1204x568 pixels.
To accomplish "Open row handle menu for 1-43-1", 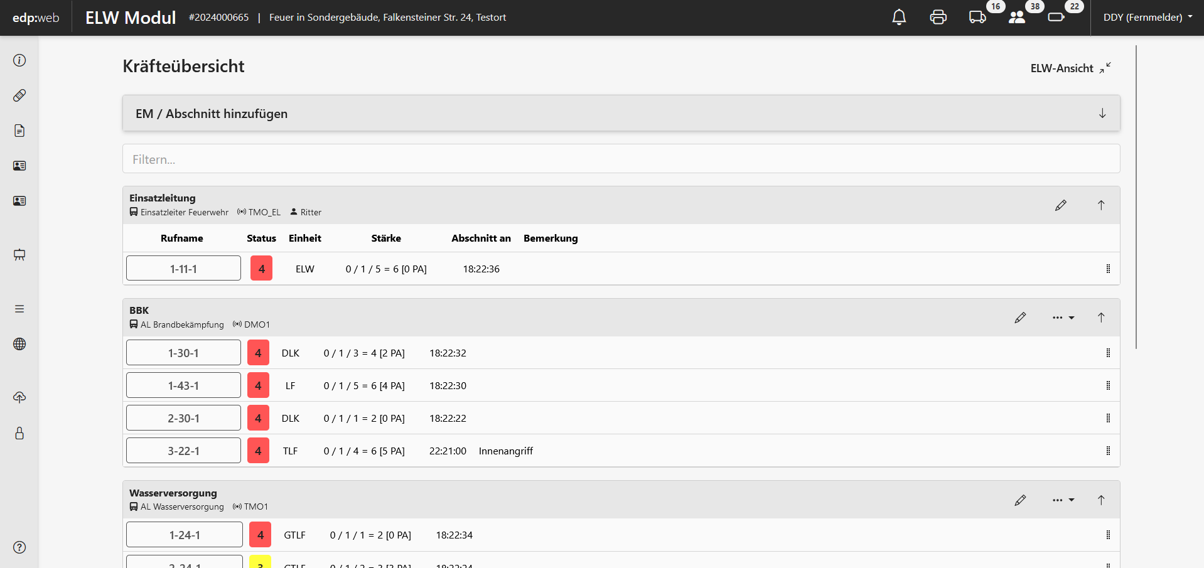I will point(1108,385).
